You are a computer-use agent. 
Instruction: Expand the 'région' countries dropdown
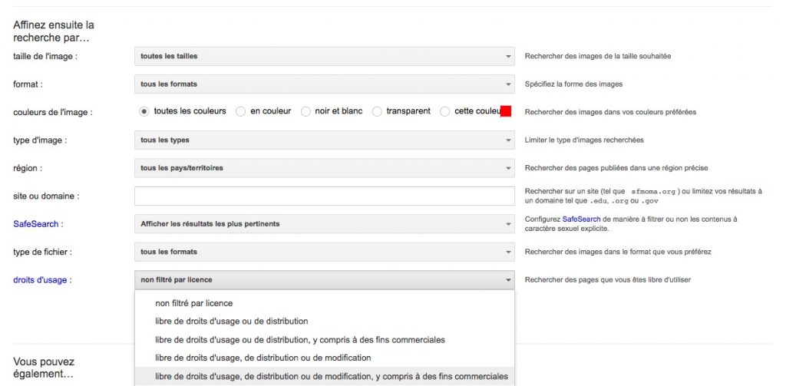point(324,168)
